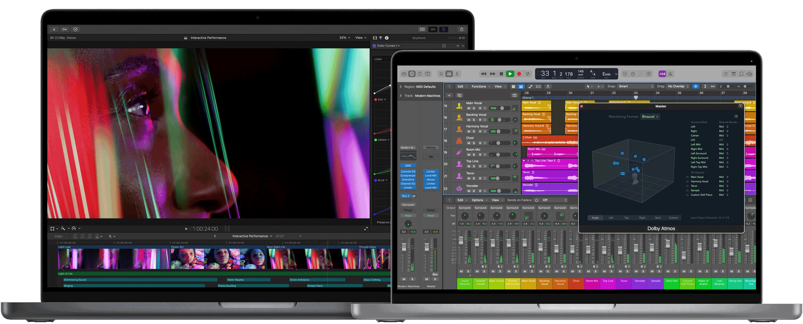The width and height of the screenshot is (803, 324).
Task: Open the View menu in the Logic mixer
Action: pos(497,200)
